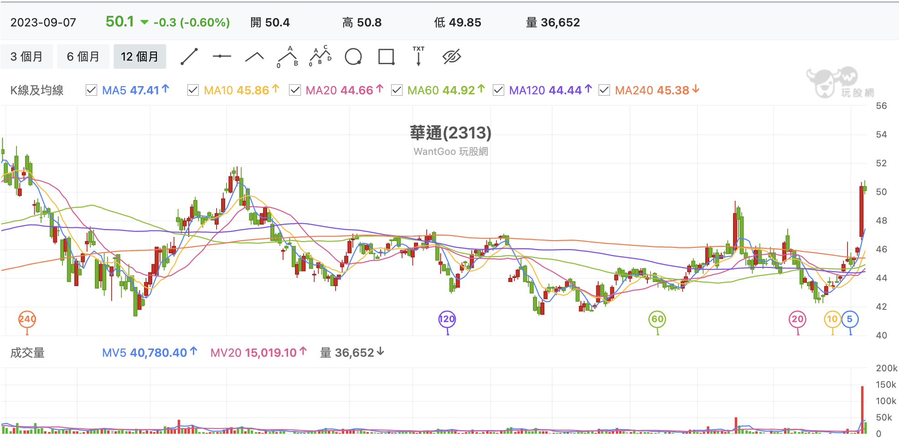Click the MA5 47.41 value label
This screenshot has width=899, height=441.
click(136, 90)
